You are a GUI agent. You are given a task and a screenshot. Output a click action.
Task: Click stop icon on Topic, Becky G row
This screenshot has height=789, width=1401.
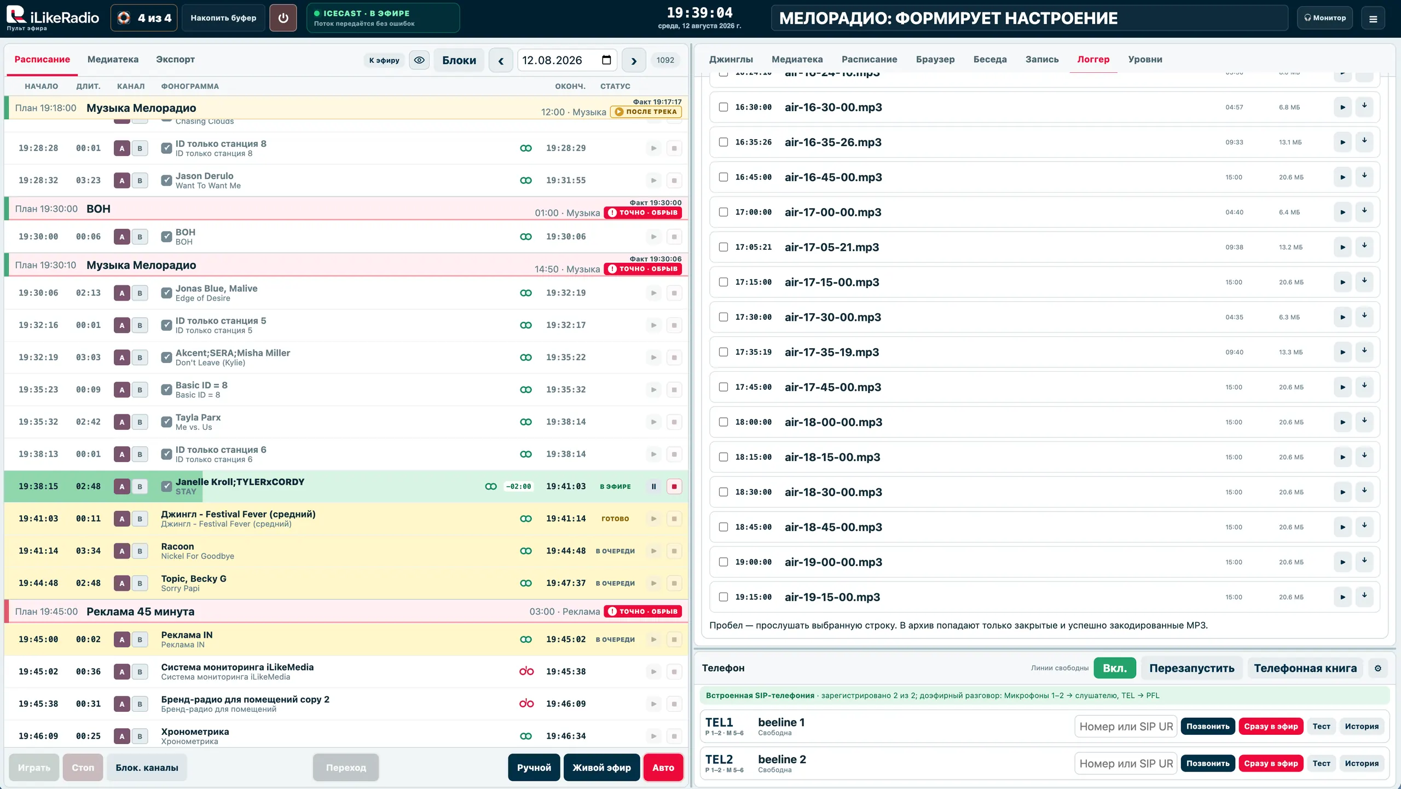[674, 583]
